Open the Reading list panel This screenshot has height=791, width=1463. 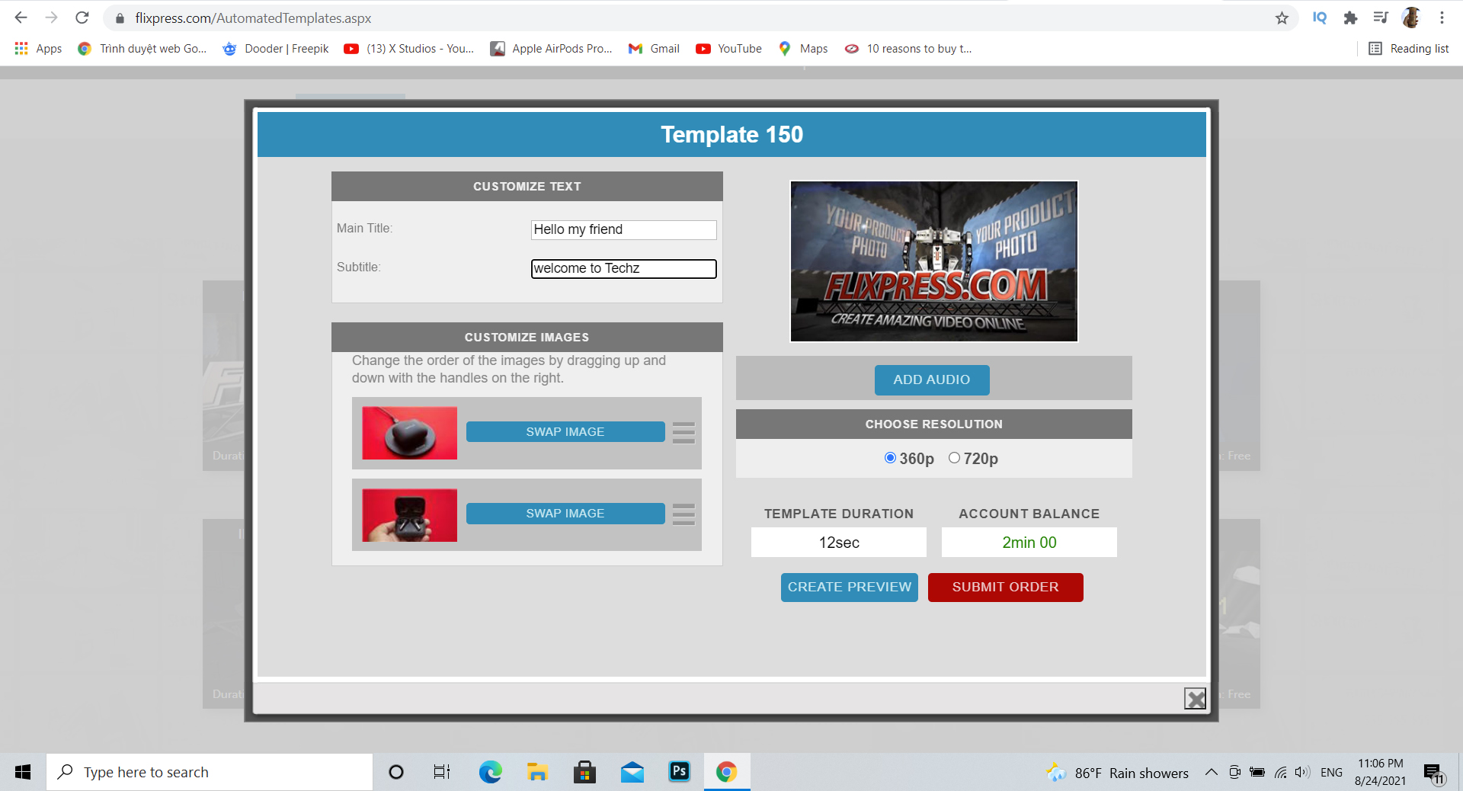click(x=1408, y=49)
